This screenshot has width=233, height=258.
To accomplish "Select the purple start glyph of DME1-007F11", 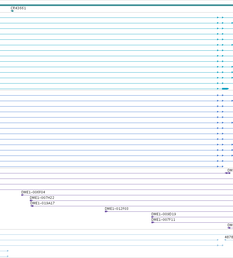I will point(153,222).
